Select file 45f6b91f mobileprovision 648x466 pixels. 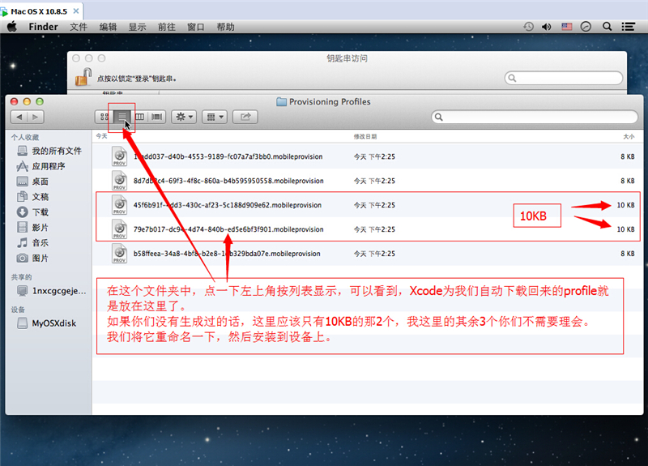click(x=368, y=205)
